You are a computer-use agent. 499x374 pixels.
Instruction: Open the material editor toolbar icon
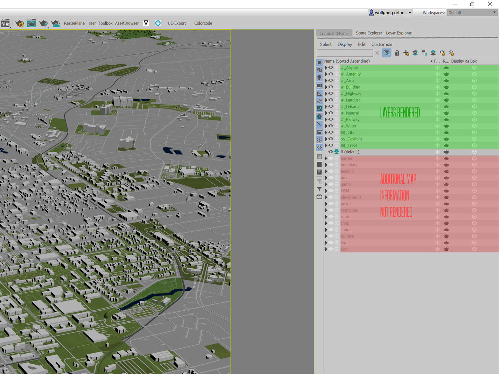(x=5, y=23)
